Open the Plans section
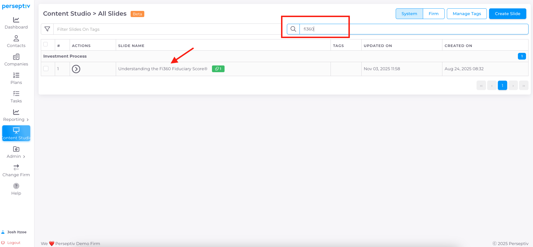This screenshot has width=533, height=247. [x=16, y=79]
